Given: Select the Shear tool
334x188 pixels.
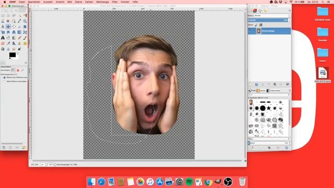Looking at the screenshot, I should pos(8,32).
